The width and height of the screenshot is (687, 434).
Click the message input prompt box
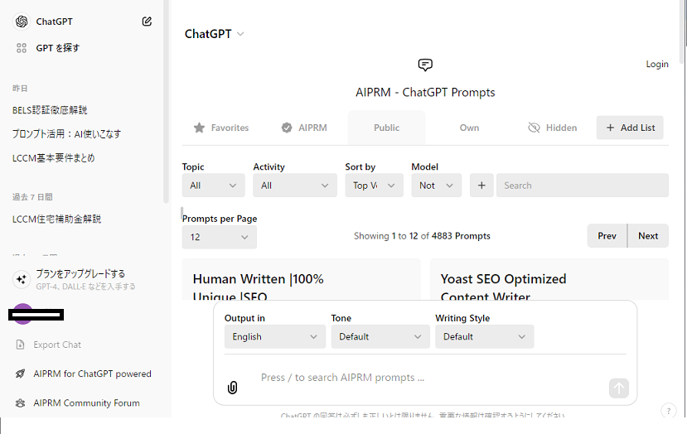(x=425, y=378)
